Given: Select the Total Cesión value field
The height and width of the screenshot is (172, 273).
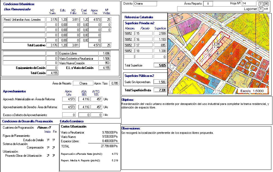Looking at the screenshot, I should pos(52,73).
